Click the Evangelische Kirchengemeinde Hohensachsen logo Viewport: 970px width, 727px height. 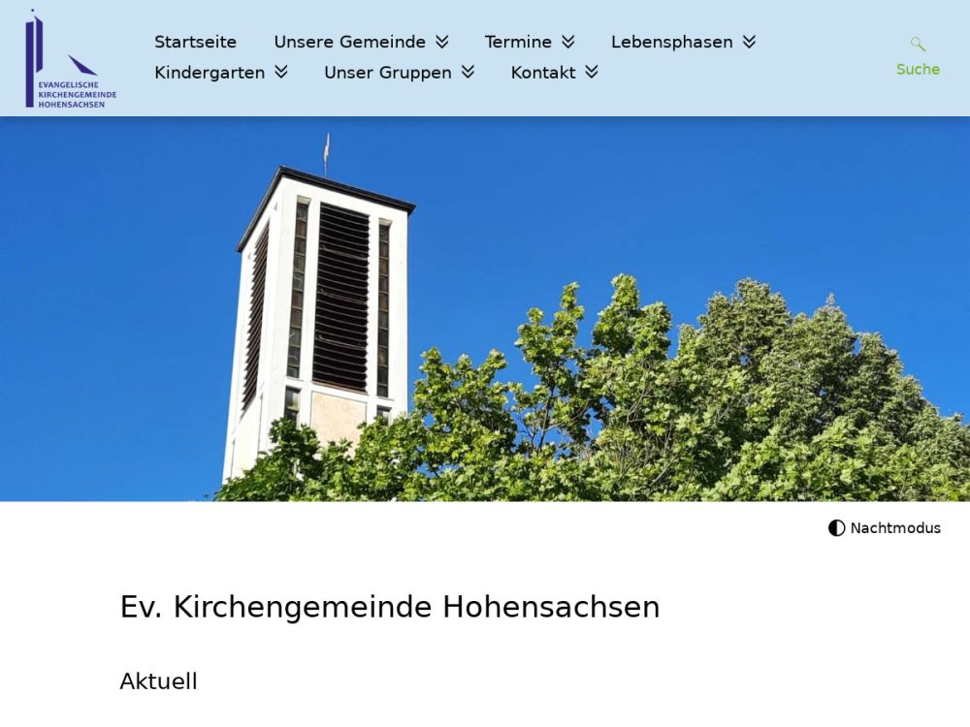click(x=71, y=59)
